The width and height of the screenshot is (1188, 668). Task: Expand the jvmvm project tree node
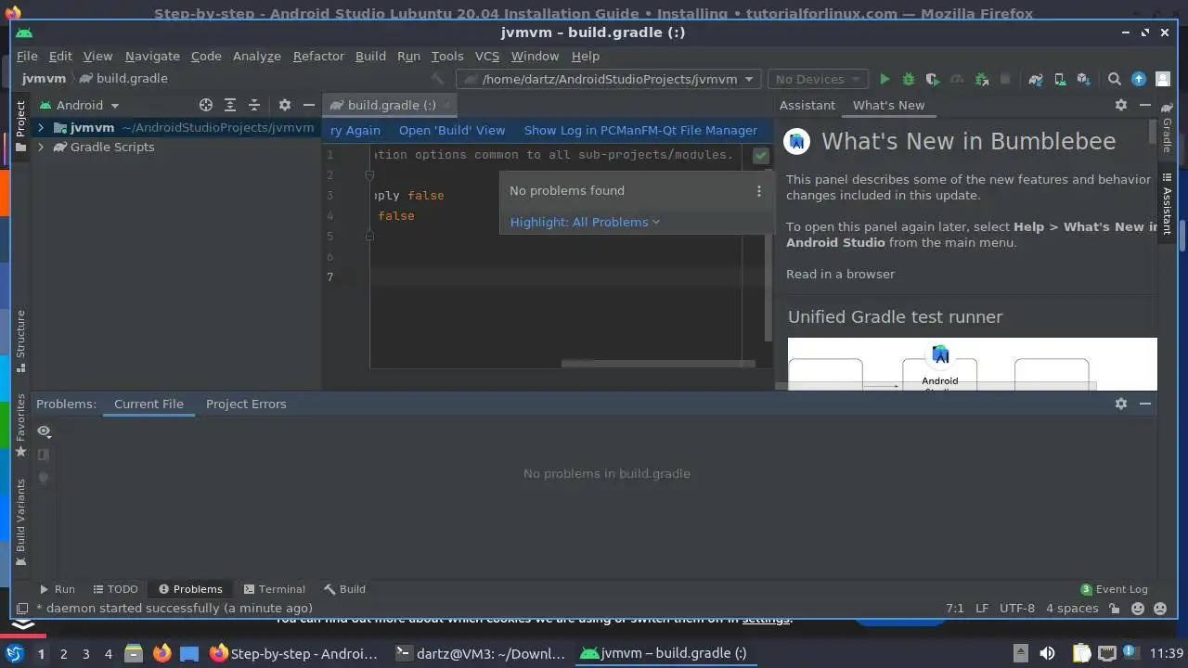click(41, 127)
